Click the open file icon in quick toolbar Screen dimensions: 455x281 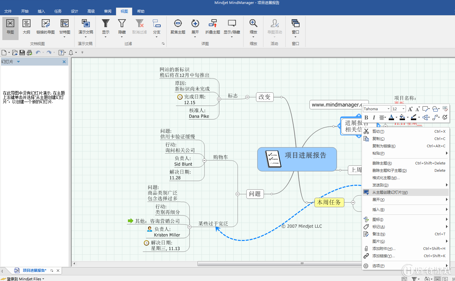[x=15, y=52]
